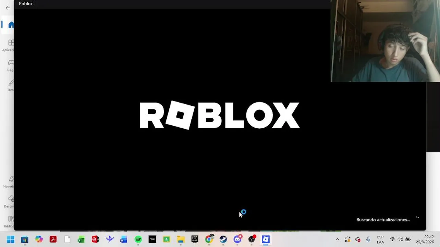Open Google Classroom from the taskbar
Screen dimensions: 440x247
tap(167, 239)
